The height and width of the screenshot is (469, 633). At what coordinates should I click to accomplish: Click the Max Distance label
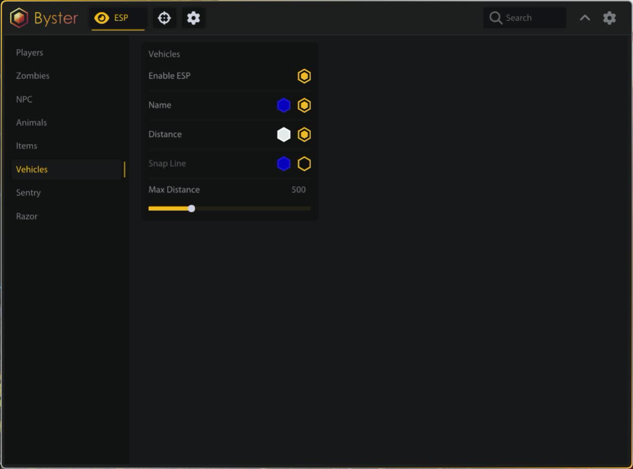174,190
